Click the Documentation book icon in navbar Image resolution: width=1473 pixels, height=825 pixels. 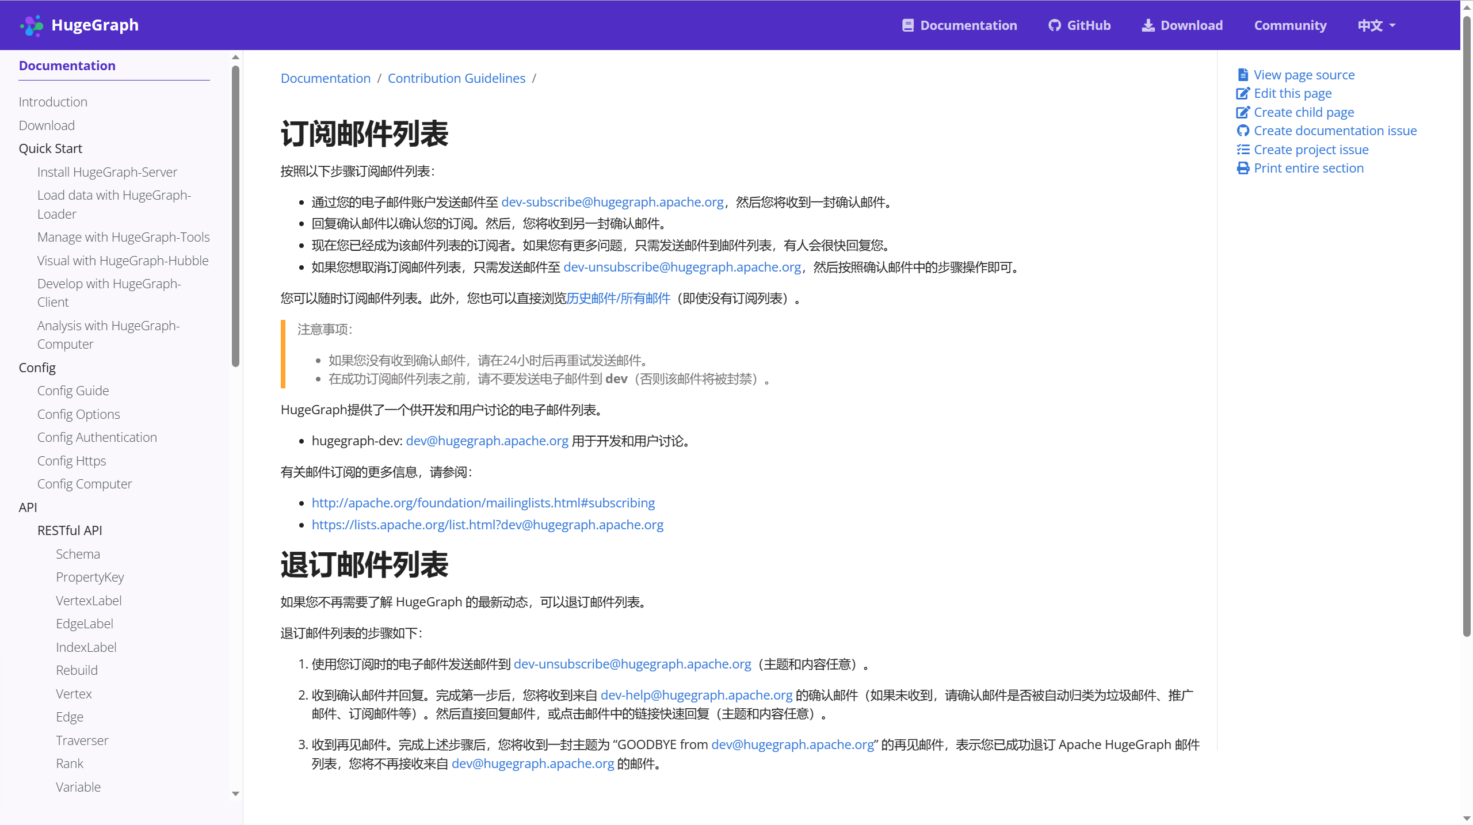[907, 25]
